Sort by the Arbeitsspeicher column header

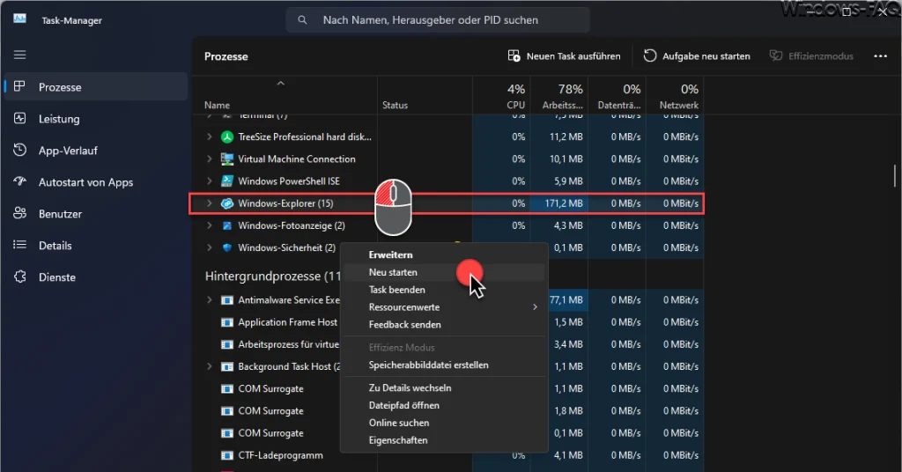click(x=558, y=95)
